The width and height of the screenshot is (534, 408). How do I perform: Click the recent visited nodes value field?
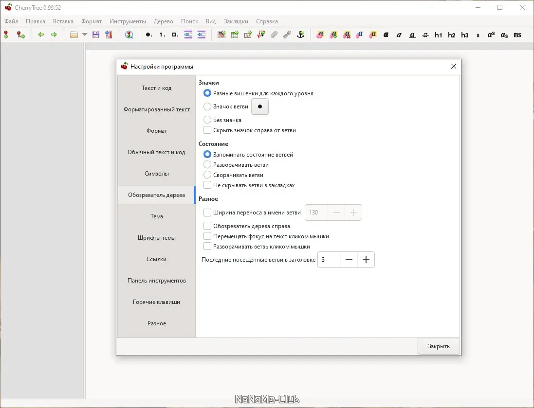coord(329,260)
